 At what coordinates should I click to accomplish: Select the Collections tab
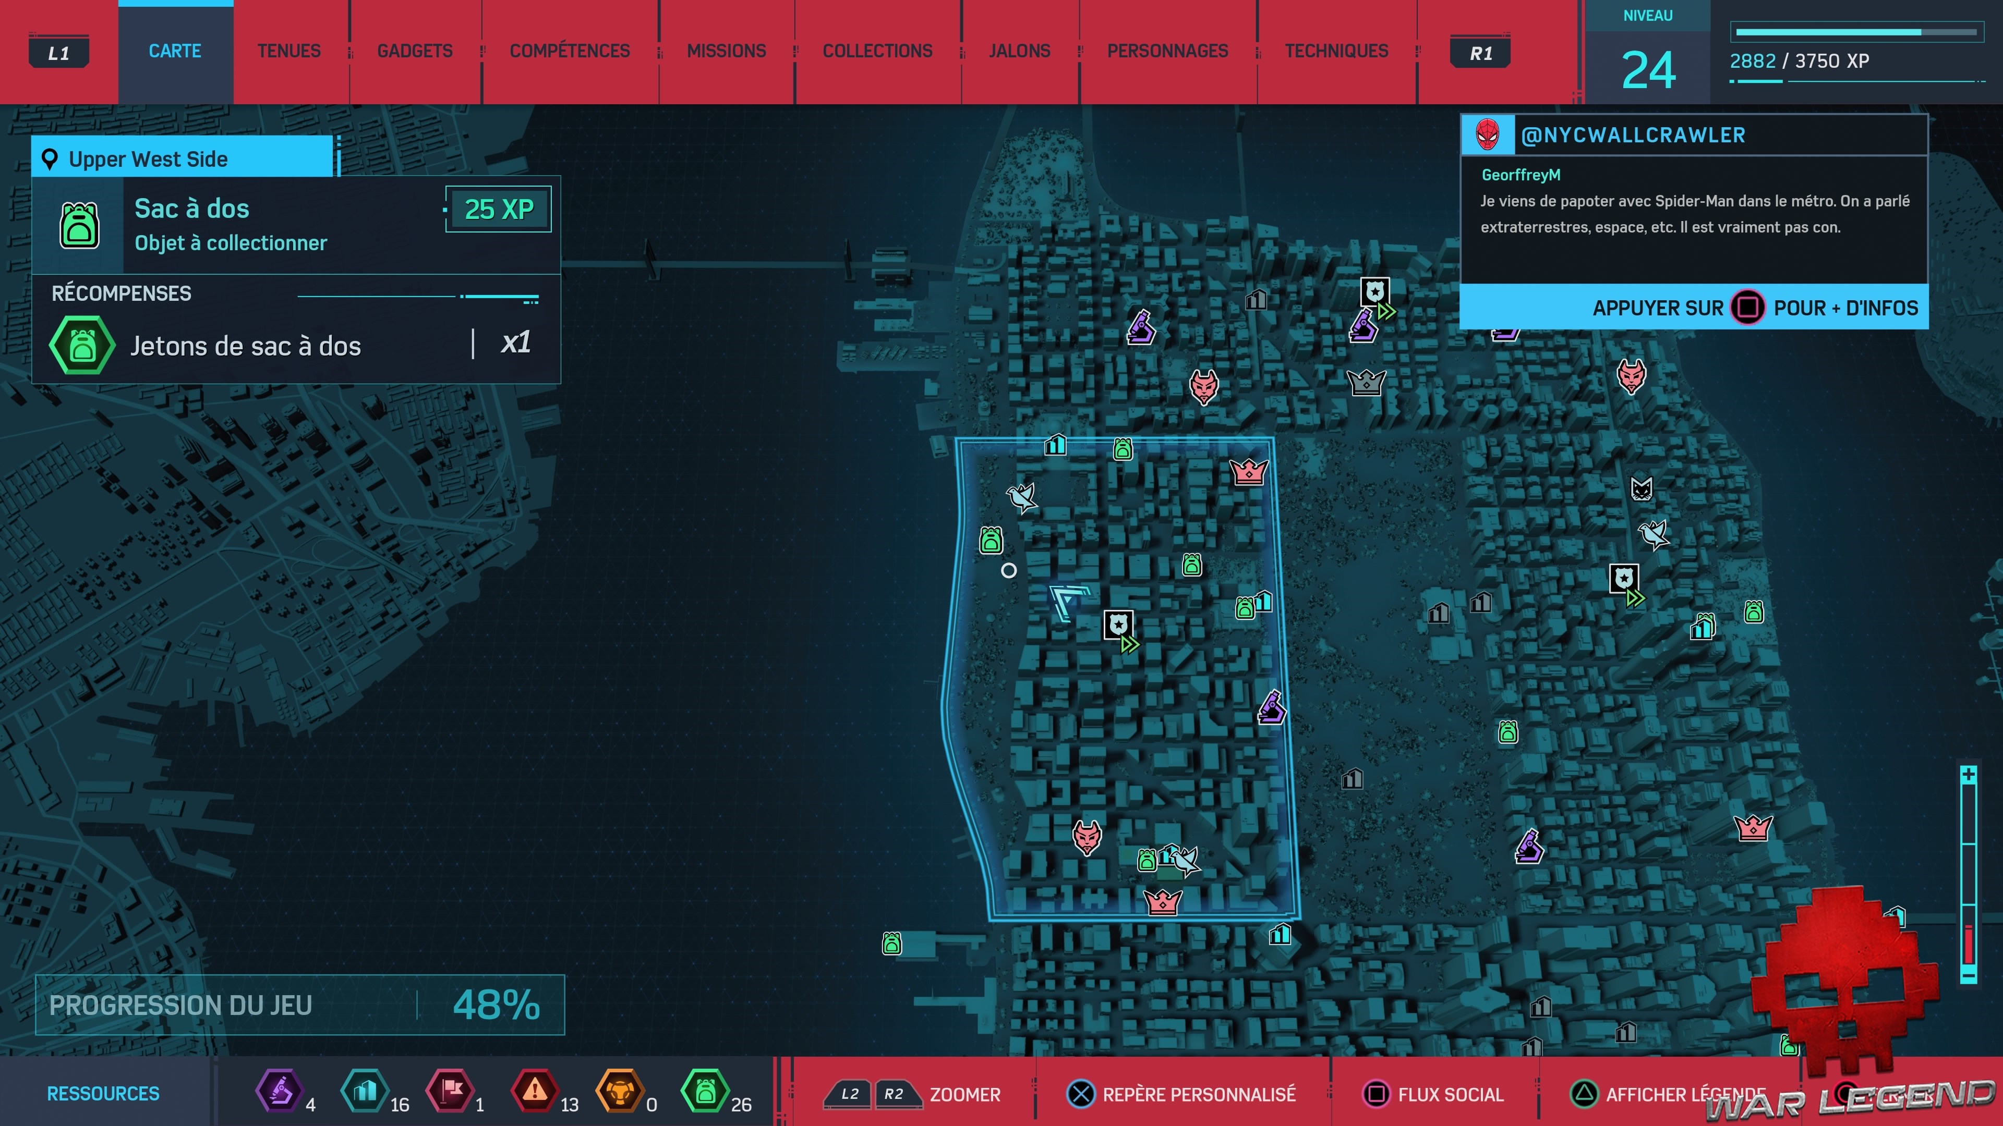(x=877, y=51)
